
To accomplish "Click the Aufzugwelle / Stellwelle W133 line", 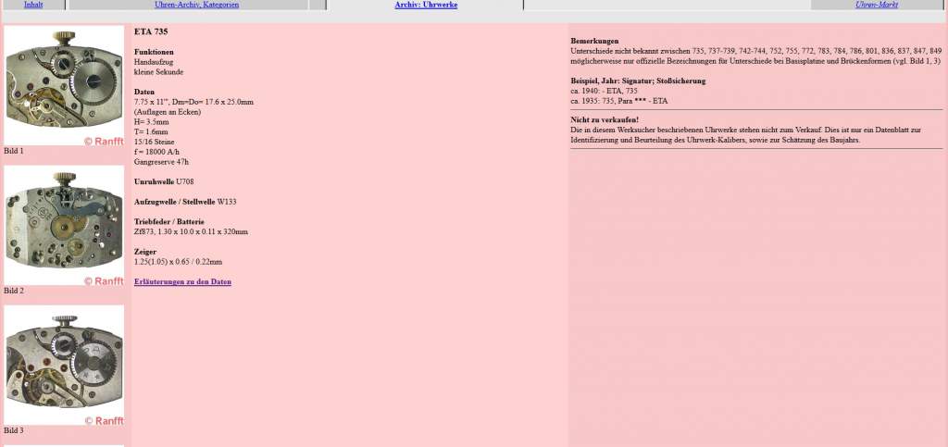I will (x=185, y=202).
